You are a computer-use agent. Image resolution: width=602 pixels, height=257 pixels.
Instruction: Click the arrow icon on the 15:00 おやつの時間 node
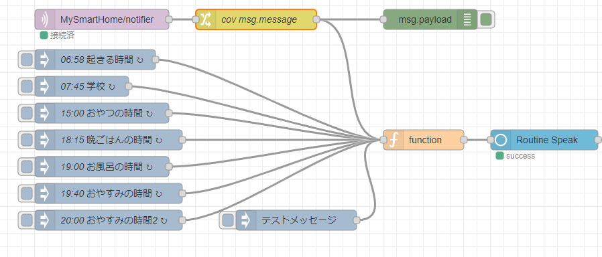45,113
